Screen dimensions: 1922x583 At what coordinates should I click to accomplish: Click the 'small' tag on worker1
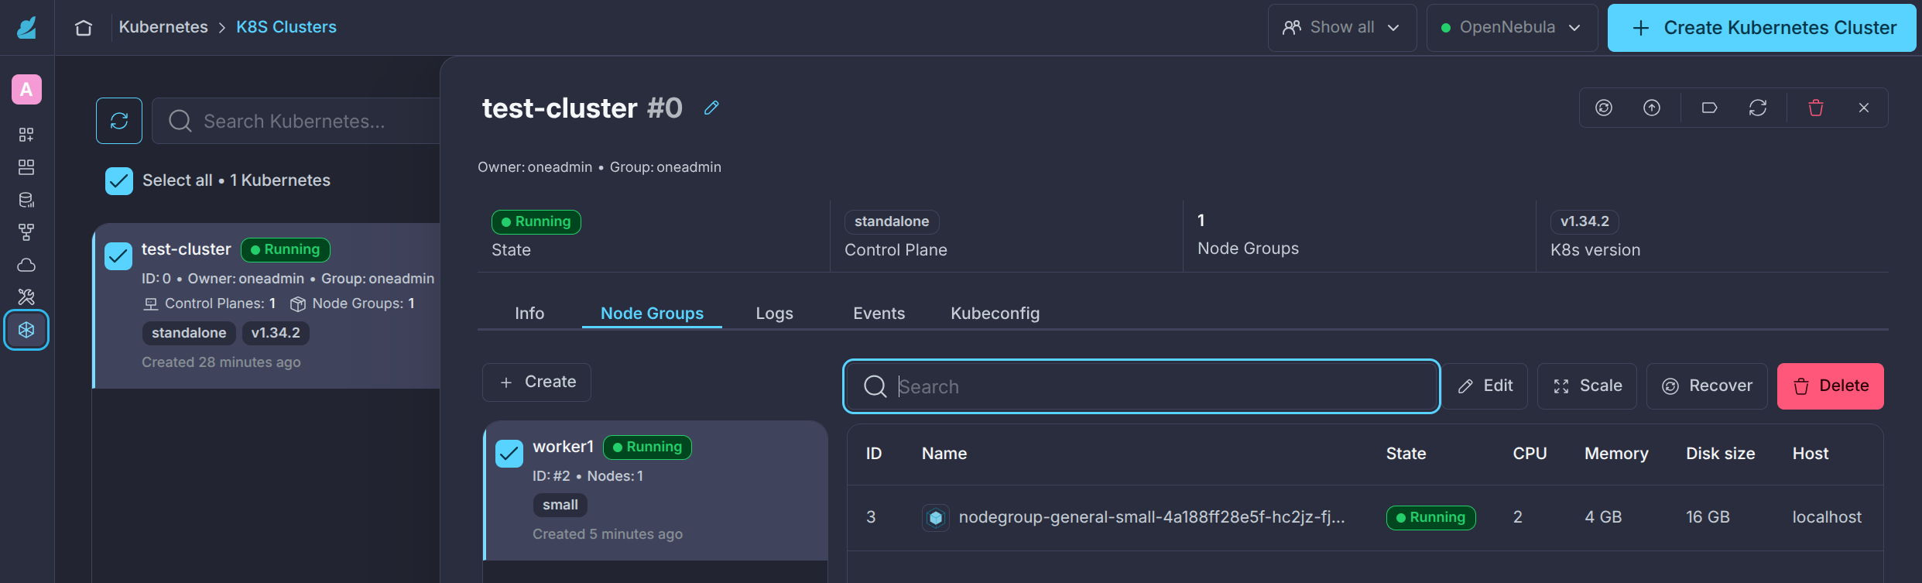tap(560, 505)
